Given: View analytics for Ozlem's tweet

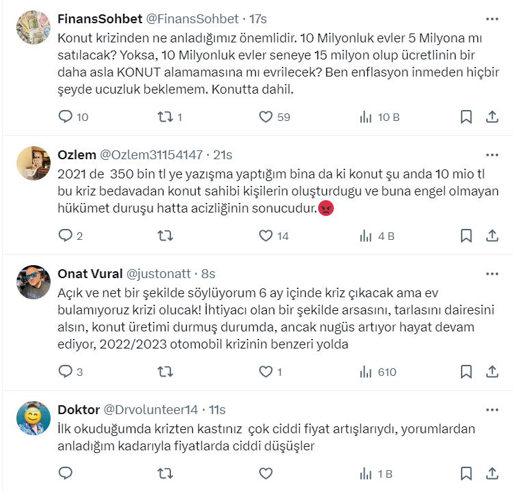Looking at the screenshot, I should point(366,236).
